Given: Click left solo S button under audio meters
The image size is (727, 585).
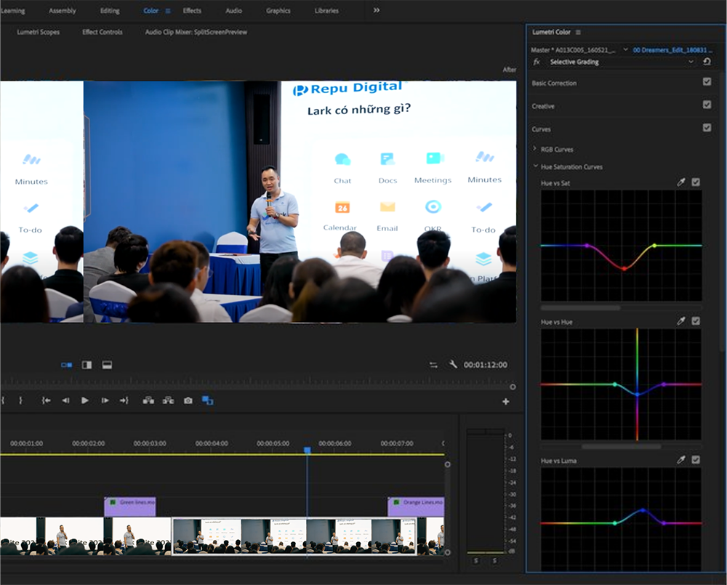Looking at the screenshot, I should [475, 561].
